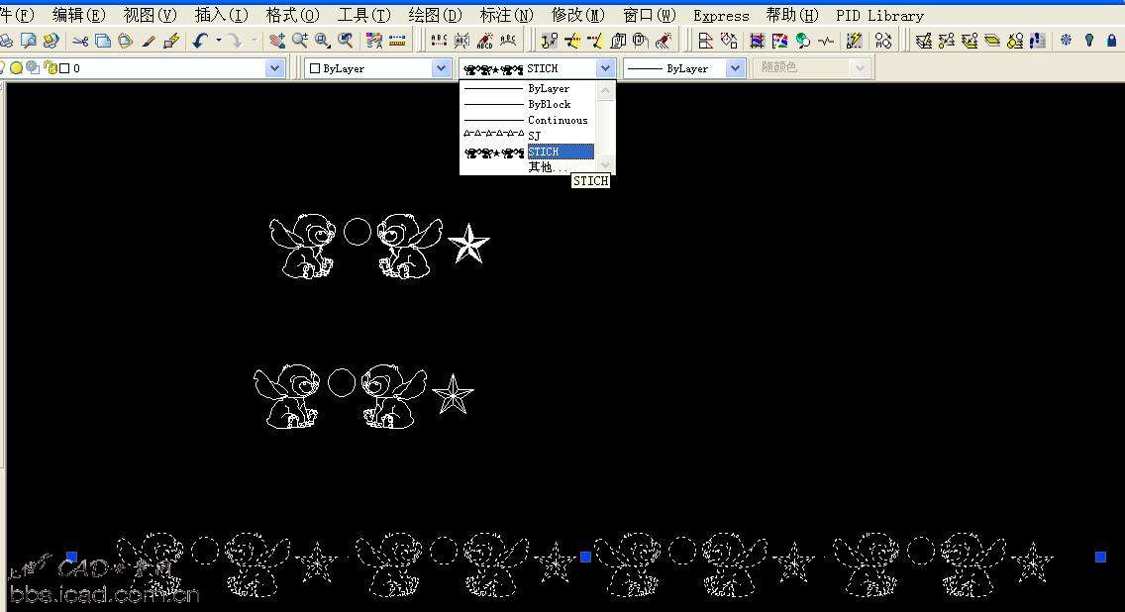This screenshot has width=1125, height=612.
Task: Click the globe with magnifier icon
Action: pyautogui.click(x=803, y=41)
